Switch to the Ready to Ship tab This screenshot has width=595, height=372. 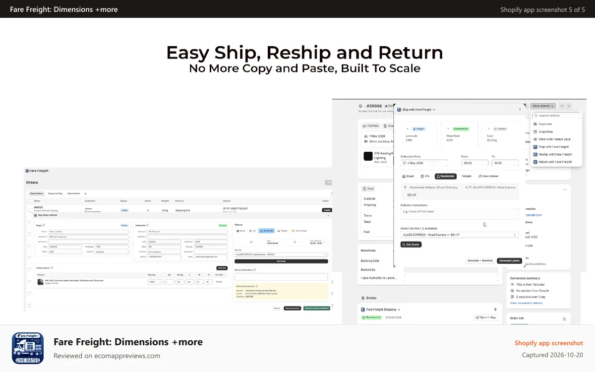point(55,193)
